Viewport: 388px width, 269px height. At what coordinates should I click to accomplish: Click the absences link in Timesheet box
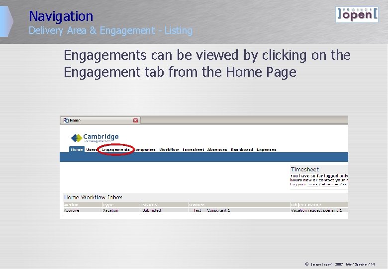click(x=330, y=184)
